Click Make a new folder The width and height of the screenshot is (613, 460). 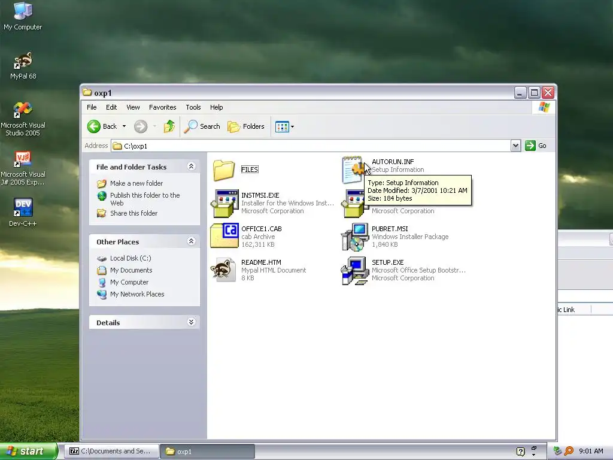coord(136,183)
